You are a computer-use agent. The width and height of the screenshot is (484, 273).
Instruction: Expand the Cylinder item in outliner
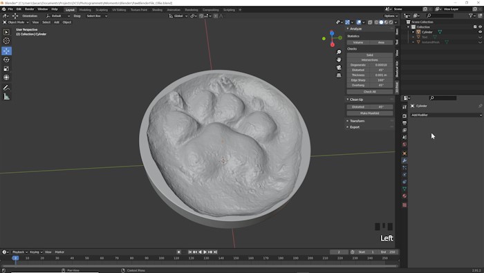tap(413, 32)
